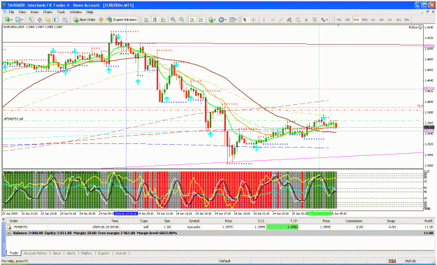Switch to the Account History tab
The image size is (437, 265).
pyautogui.click(x=36, y=253)
